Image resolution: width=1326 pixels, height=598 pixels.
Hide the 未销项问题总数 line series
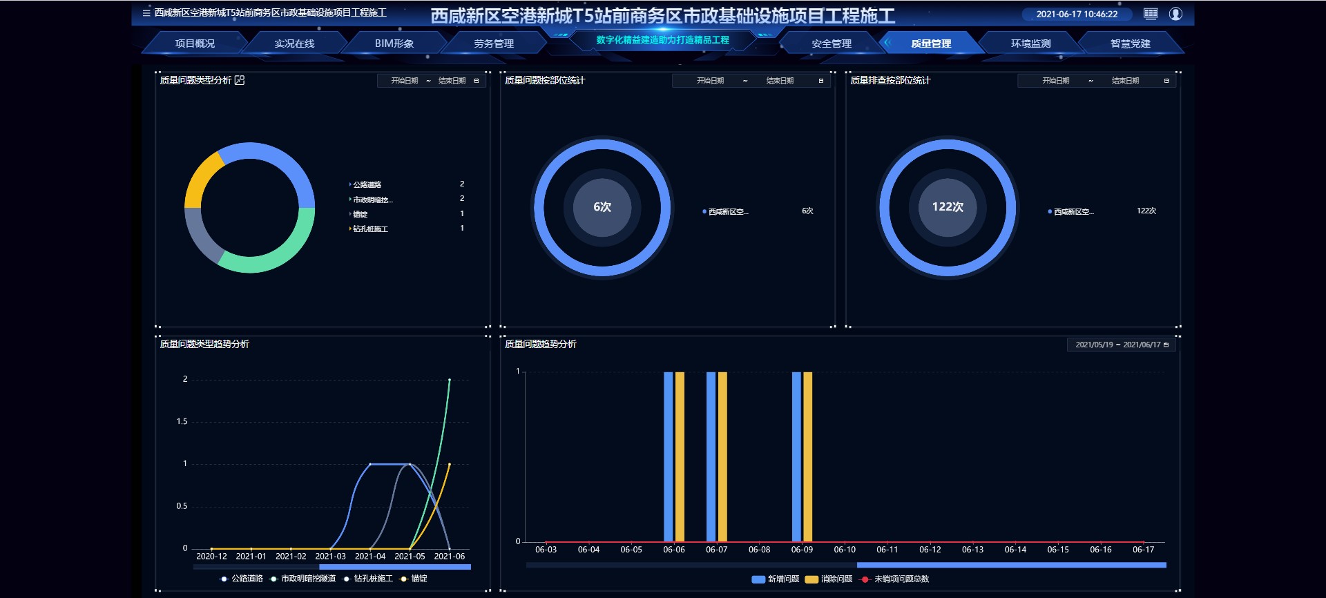895,579
